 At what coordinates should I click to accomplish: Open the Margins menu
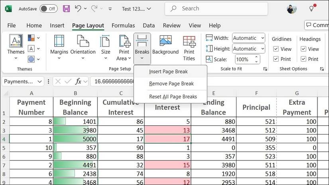[x=59, y=47]
